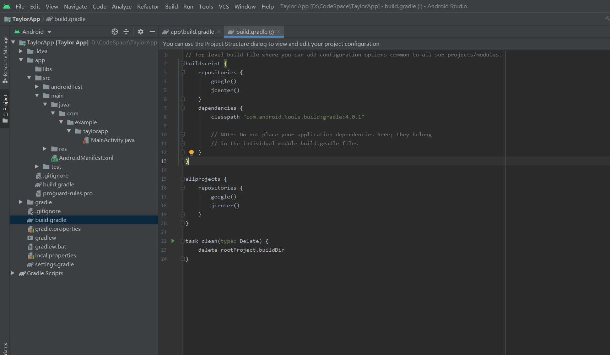Open the Build menu
The height and width of the screenshot is (355, 610).
click(172, 6)
